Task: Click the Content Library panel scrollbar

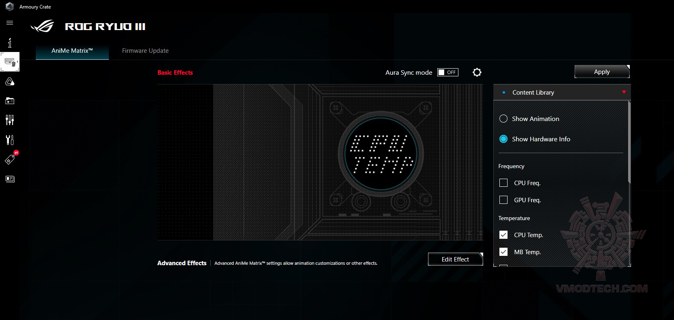Action: click(x=629, y=142)
